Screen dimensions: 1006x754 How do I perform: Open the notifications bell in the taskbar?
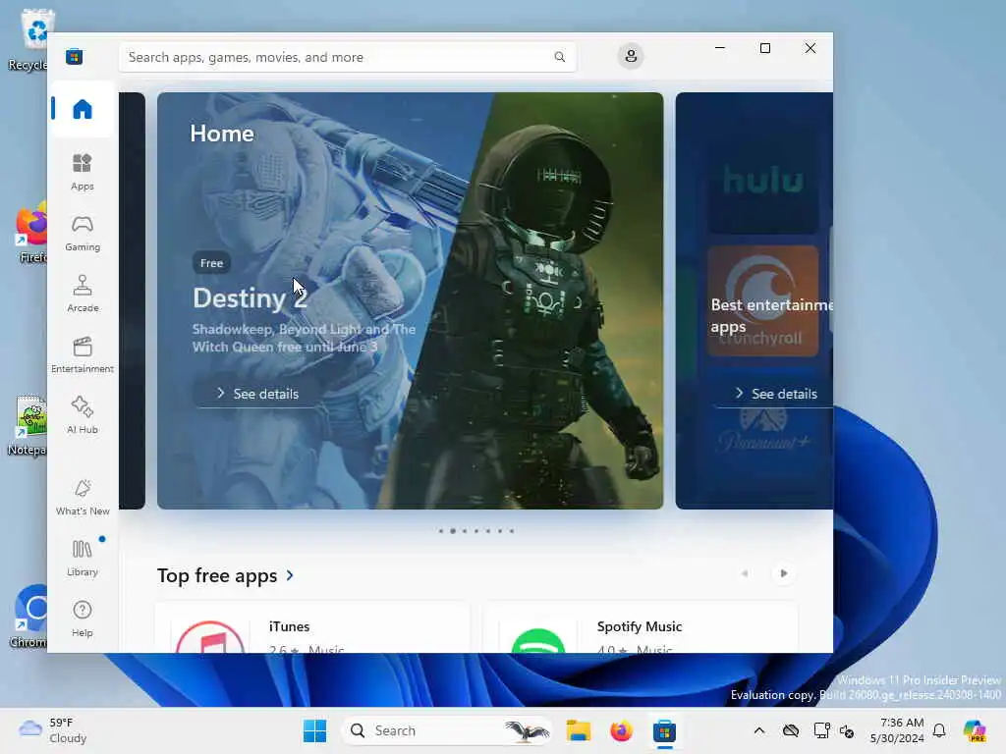pyautogui.click(x=939, y=730)
